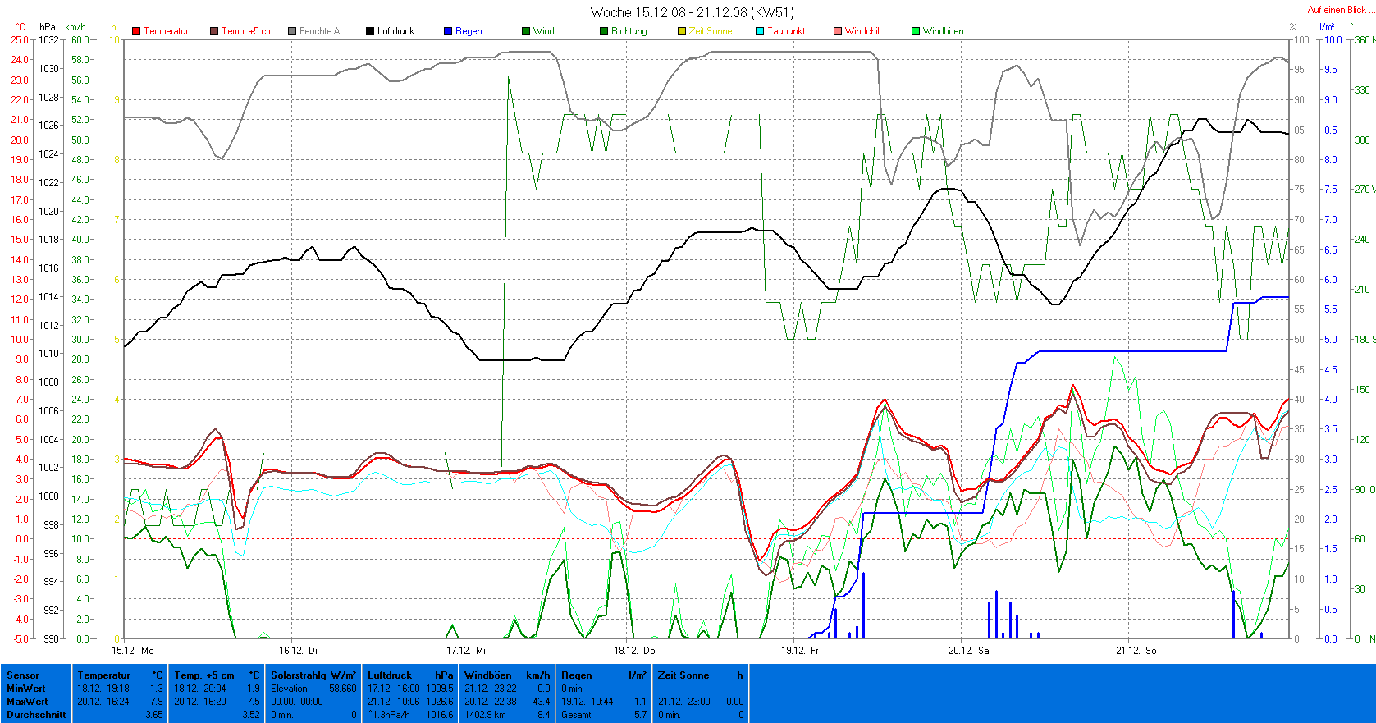Click the green Wind legend square
Screen dimensions: 1376x723
click(x=526, y=31)
